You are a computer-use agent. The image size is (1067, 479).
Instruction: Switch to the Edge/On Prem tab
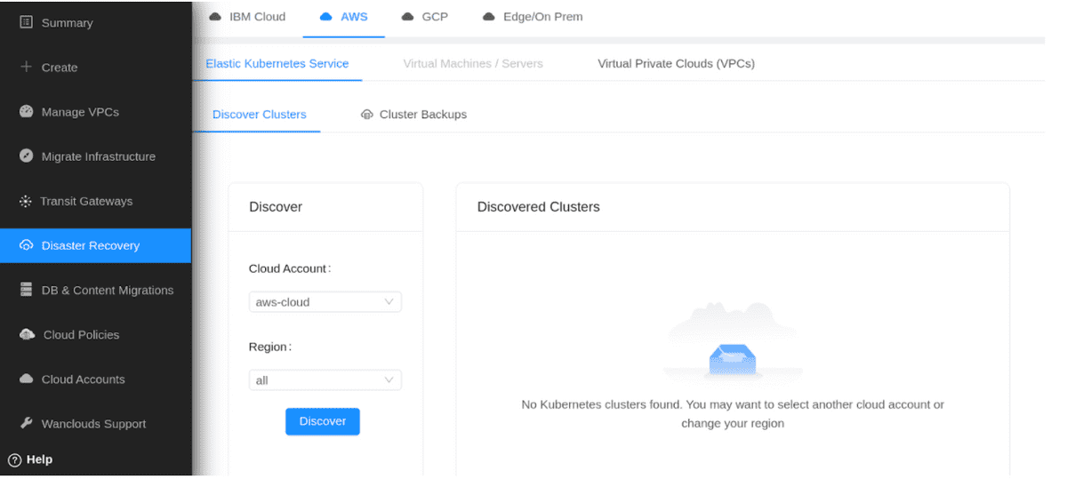pos(532,16)
